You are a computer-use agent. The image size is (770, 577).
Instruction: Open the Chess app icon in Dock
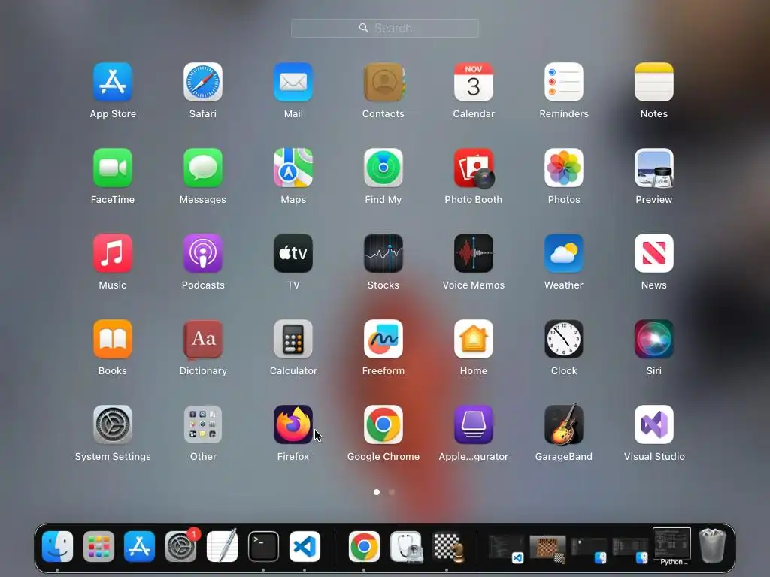[447, 546]
